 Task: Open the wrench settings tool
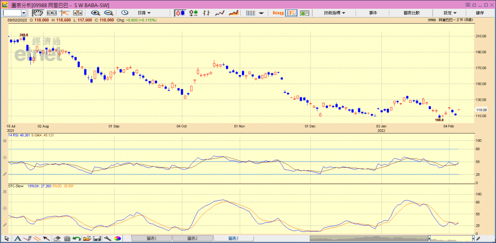(x=107, y=239)
